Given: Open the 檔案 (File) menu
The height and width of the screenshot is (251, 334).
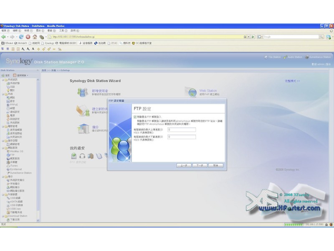Looking at the screenshot, I should click(5, 31).
